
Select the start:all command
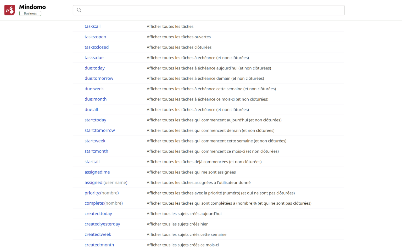click(x=92, y=162)
